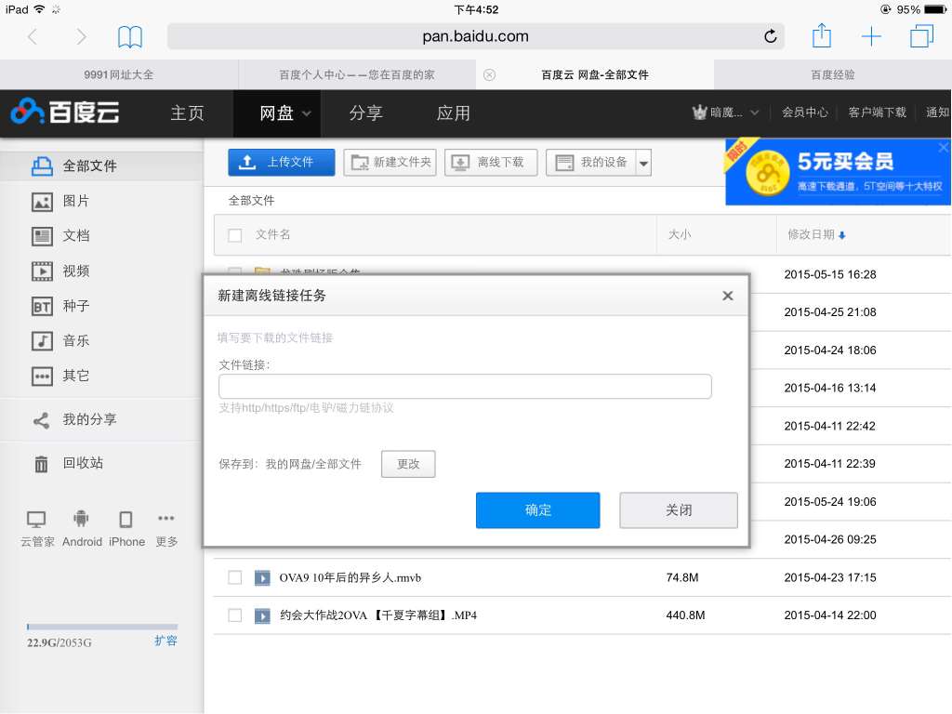Show all Safari tabs overview

pos(921,36)
